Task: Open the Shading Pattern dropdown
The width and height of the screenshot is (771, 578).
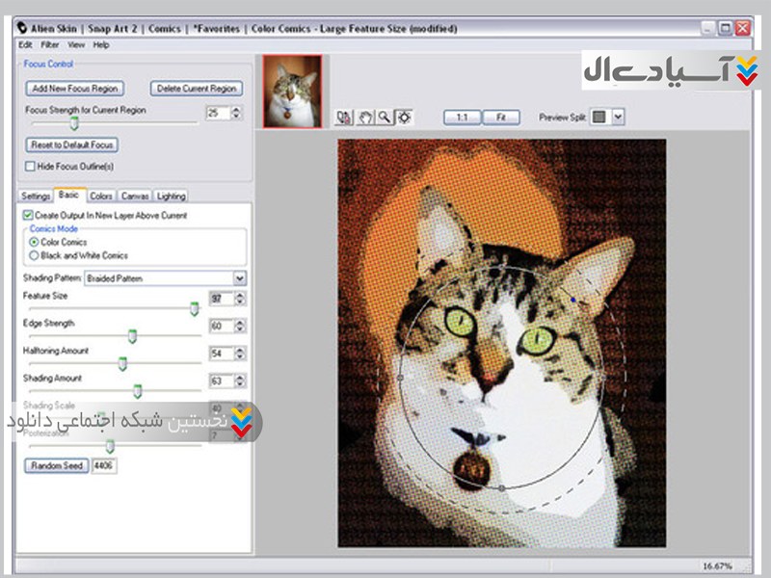Action: 240,277
